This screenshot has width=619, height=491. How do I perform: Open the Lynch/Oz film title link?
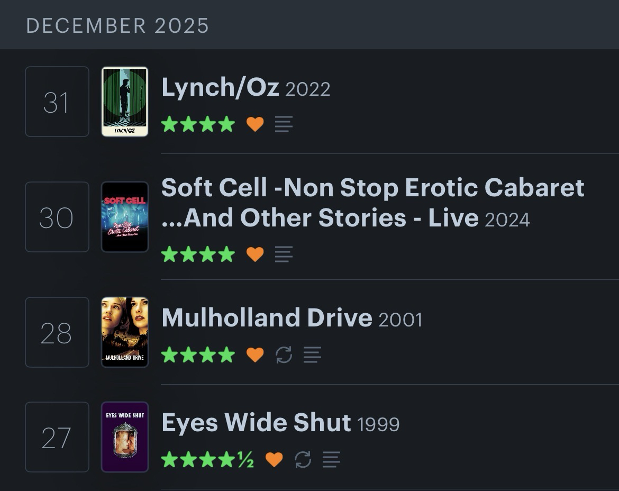220,87
